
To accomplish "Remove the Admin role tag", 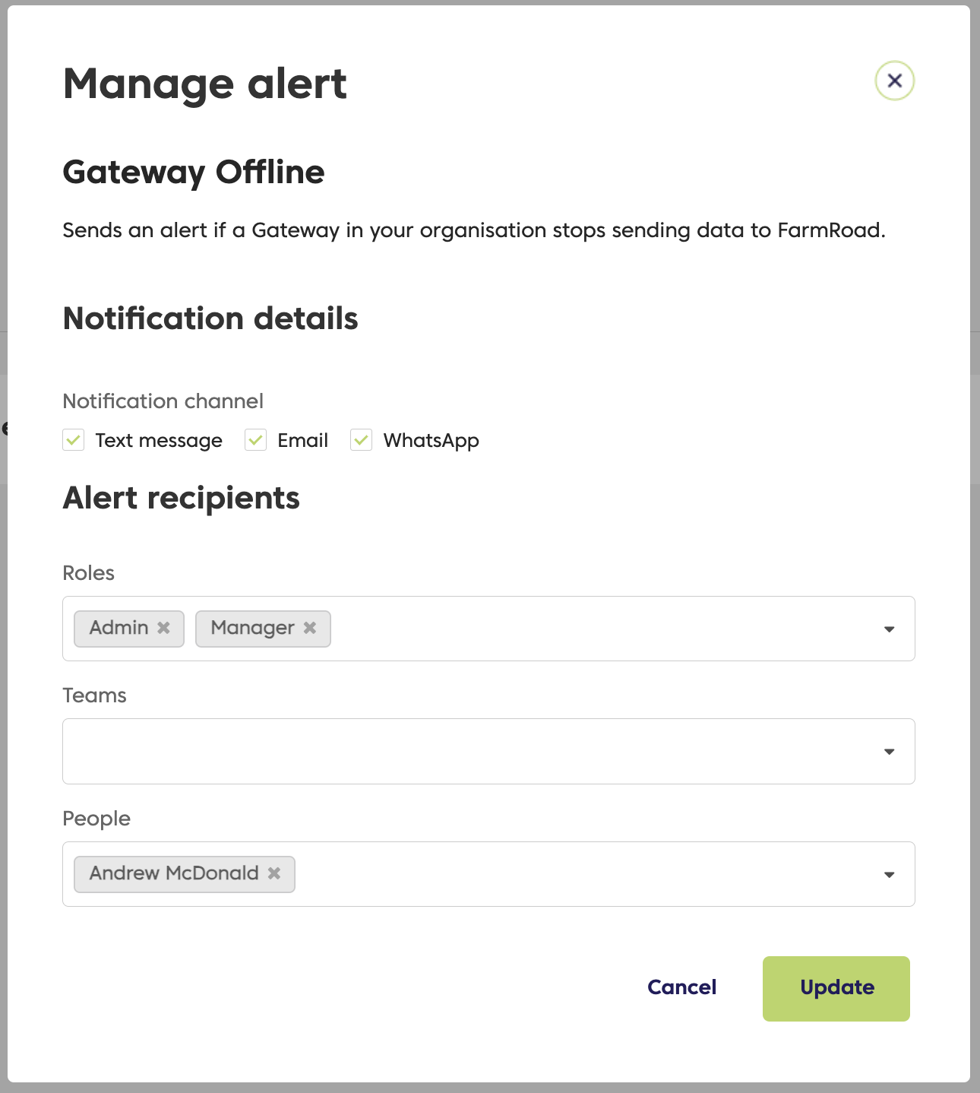I will (x=163, y=628).
